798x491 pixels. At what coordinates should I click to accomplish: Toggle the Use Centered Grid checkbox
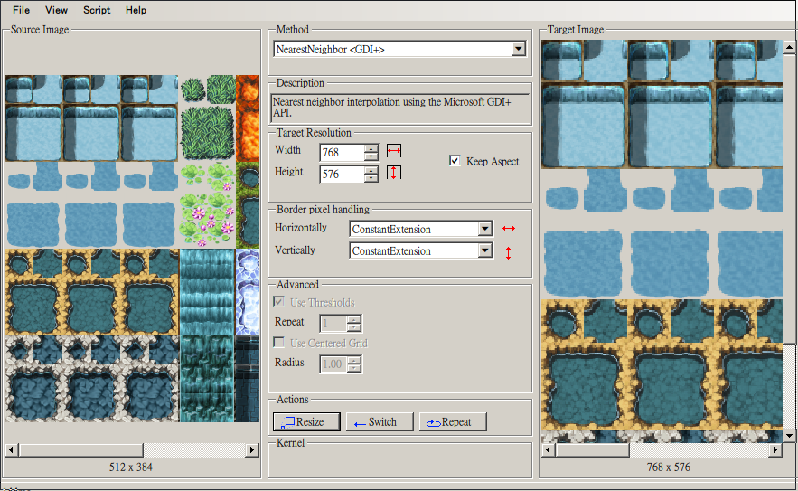pyautogui.click(x=279, y=343)
